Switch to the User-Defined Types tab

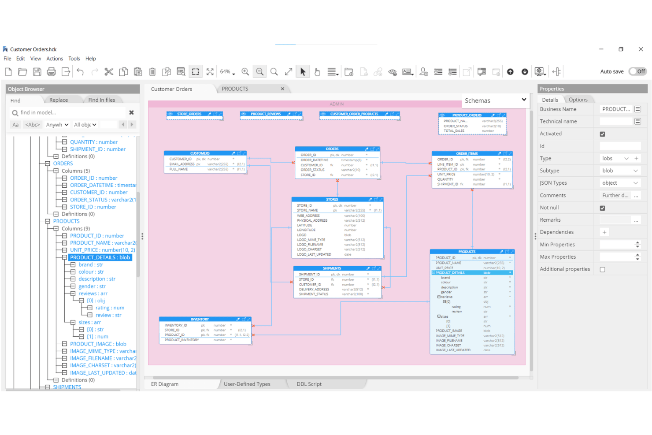[x=247, y=384]
